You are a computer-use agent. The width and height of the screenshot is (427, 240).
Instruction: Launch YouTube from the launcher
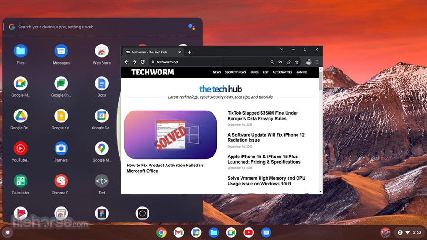pyautogui.click(x=20, y=148)
